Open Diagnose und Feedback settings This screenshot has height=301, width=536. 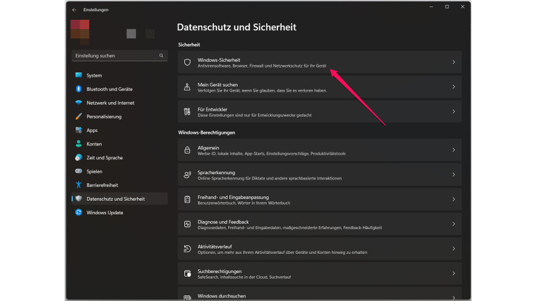pyautogui.click(x=319, y=224)
